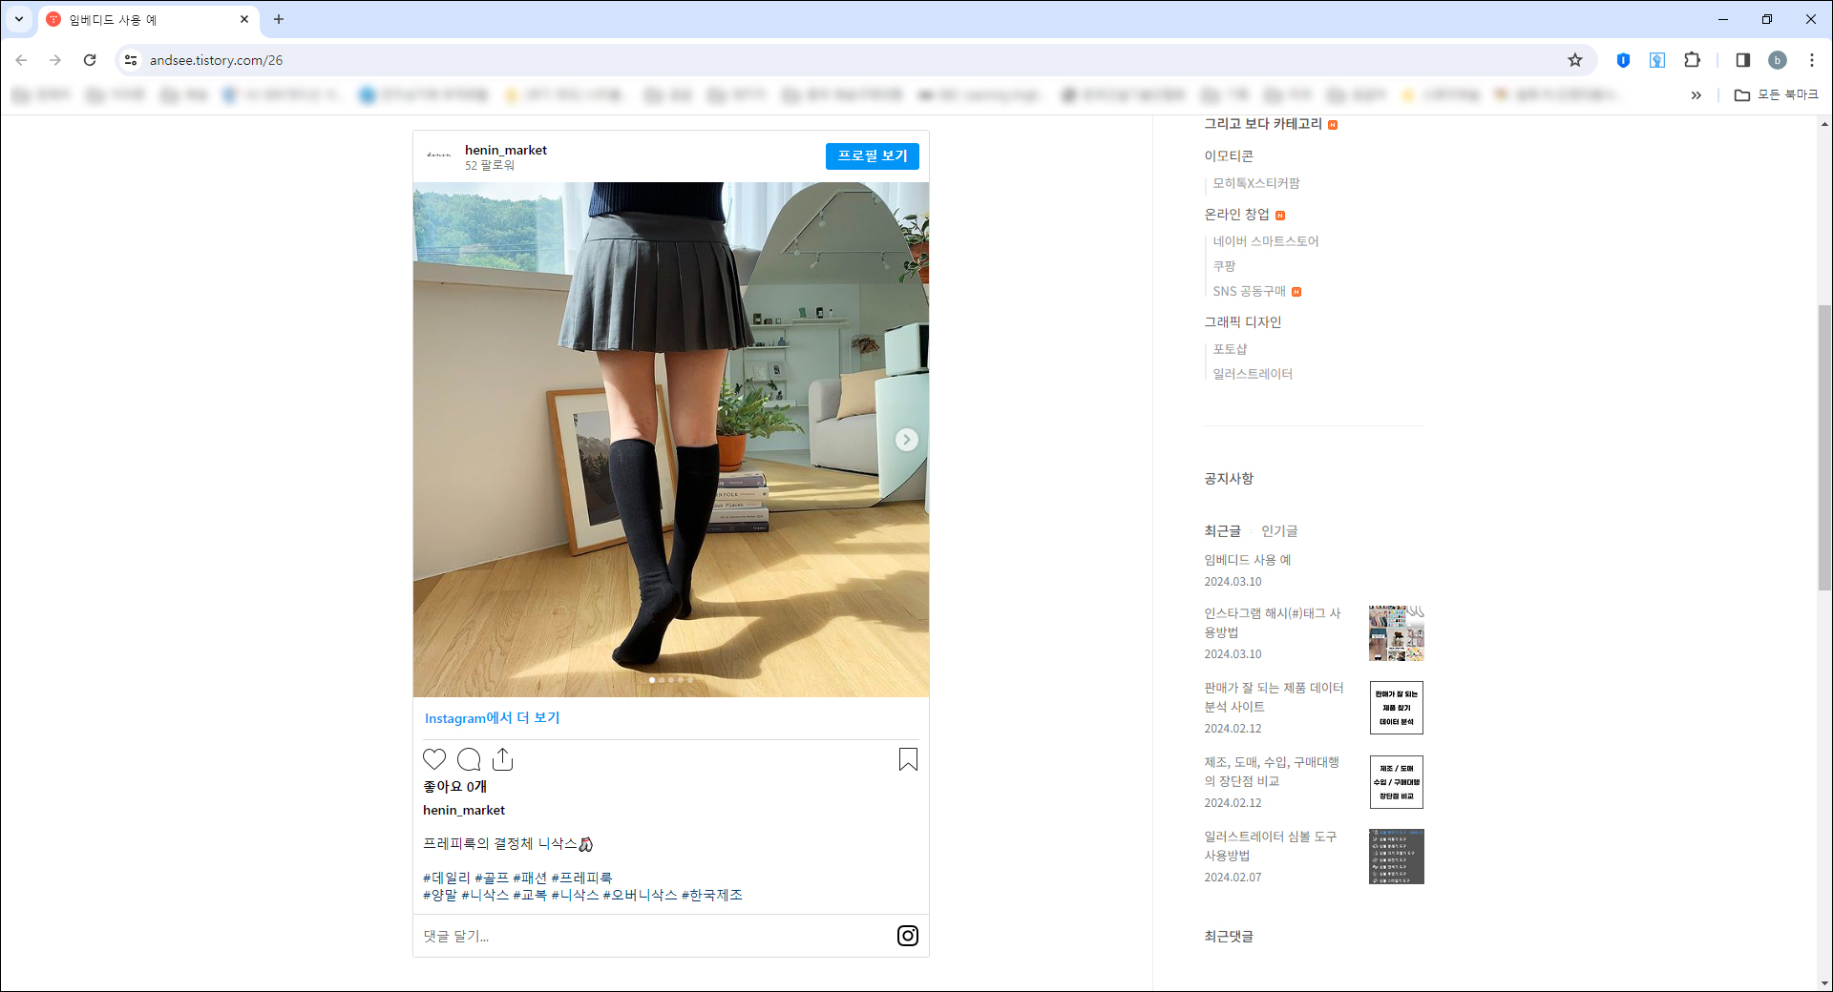
Task: Go back to the previous page
Action: 21,60
